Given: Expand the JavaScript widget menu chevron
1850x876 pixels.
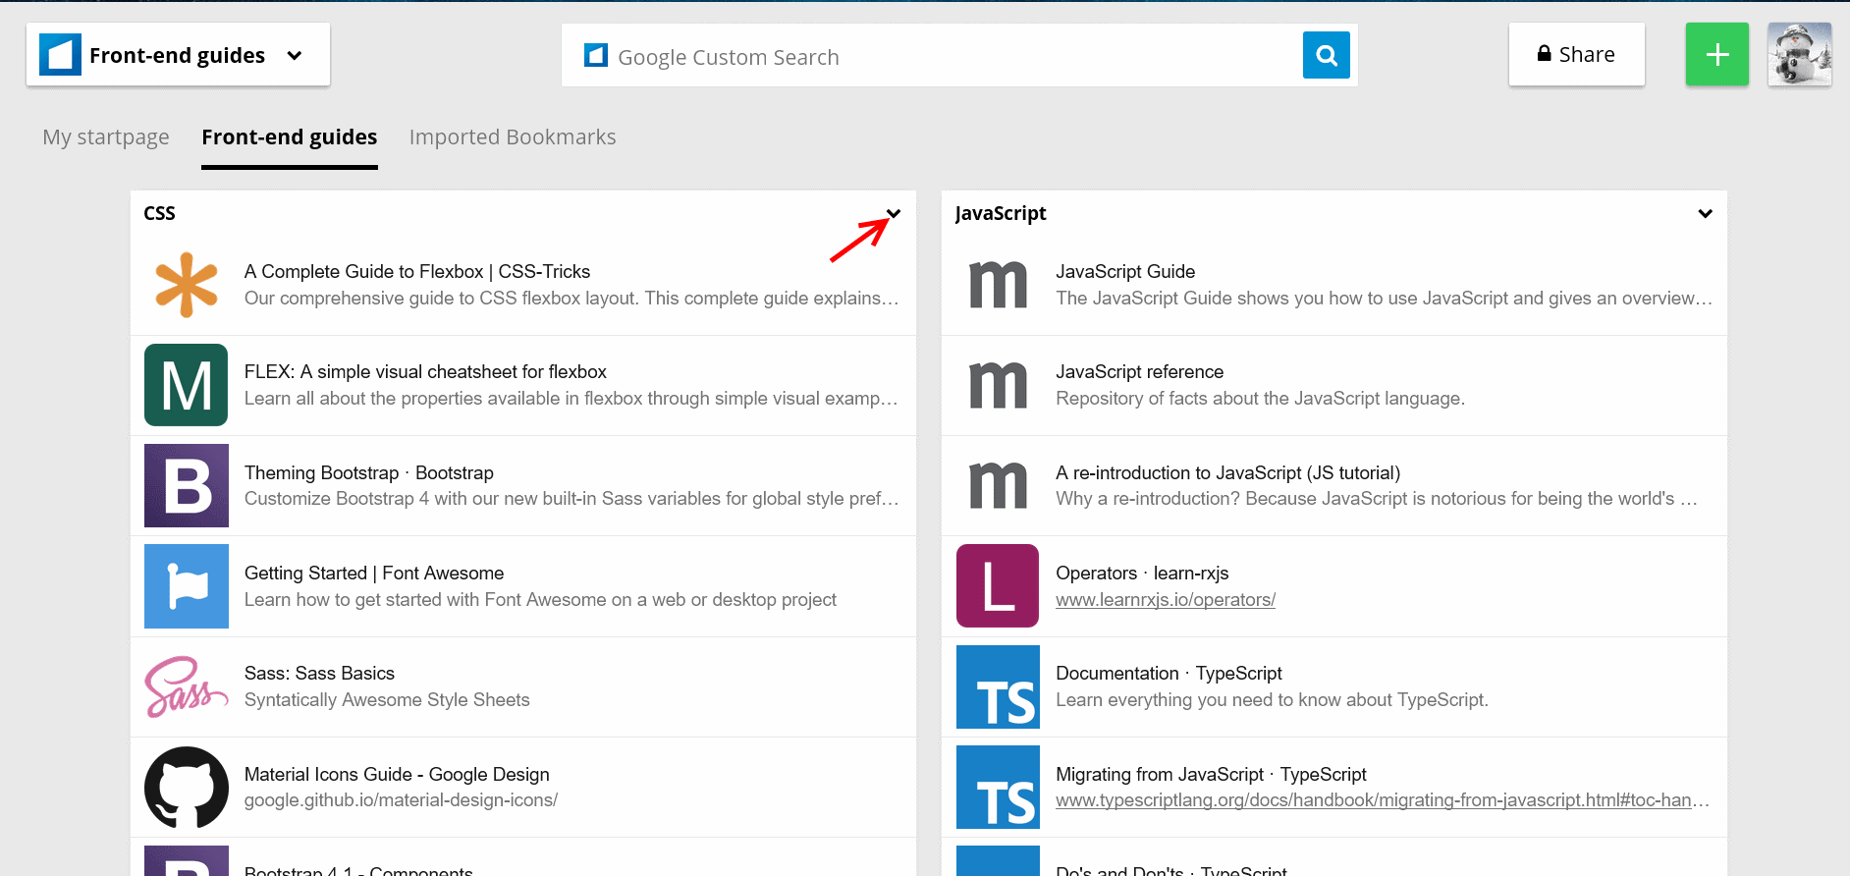Looking at the screenshot, I should [x=1706, y=213].
